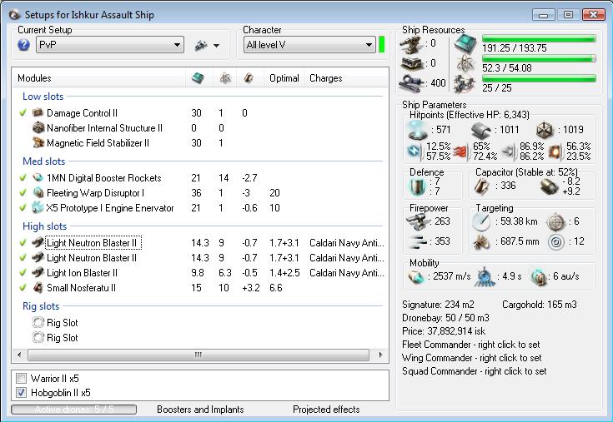Click the Magnetic Field Stabilizer II icon
Image resolution: width=613 pixels, height=422 pixels.
point(38,143)
